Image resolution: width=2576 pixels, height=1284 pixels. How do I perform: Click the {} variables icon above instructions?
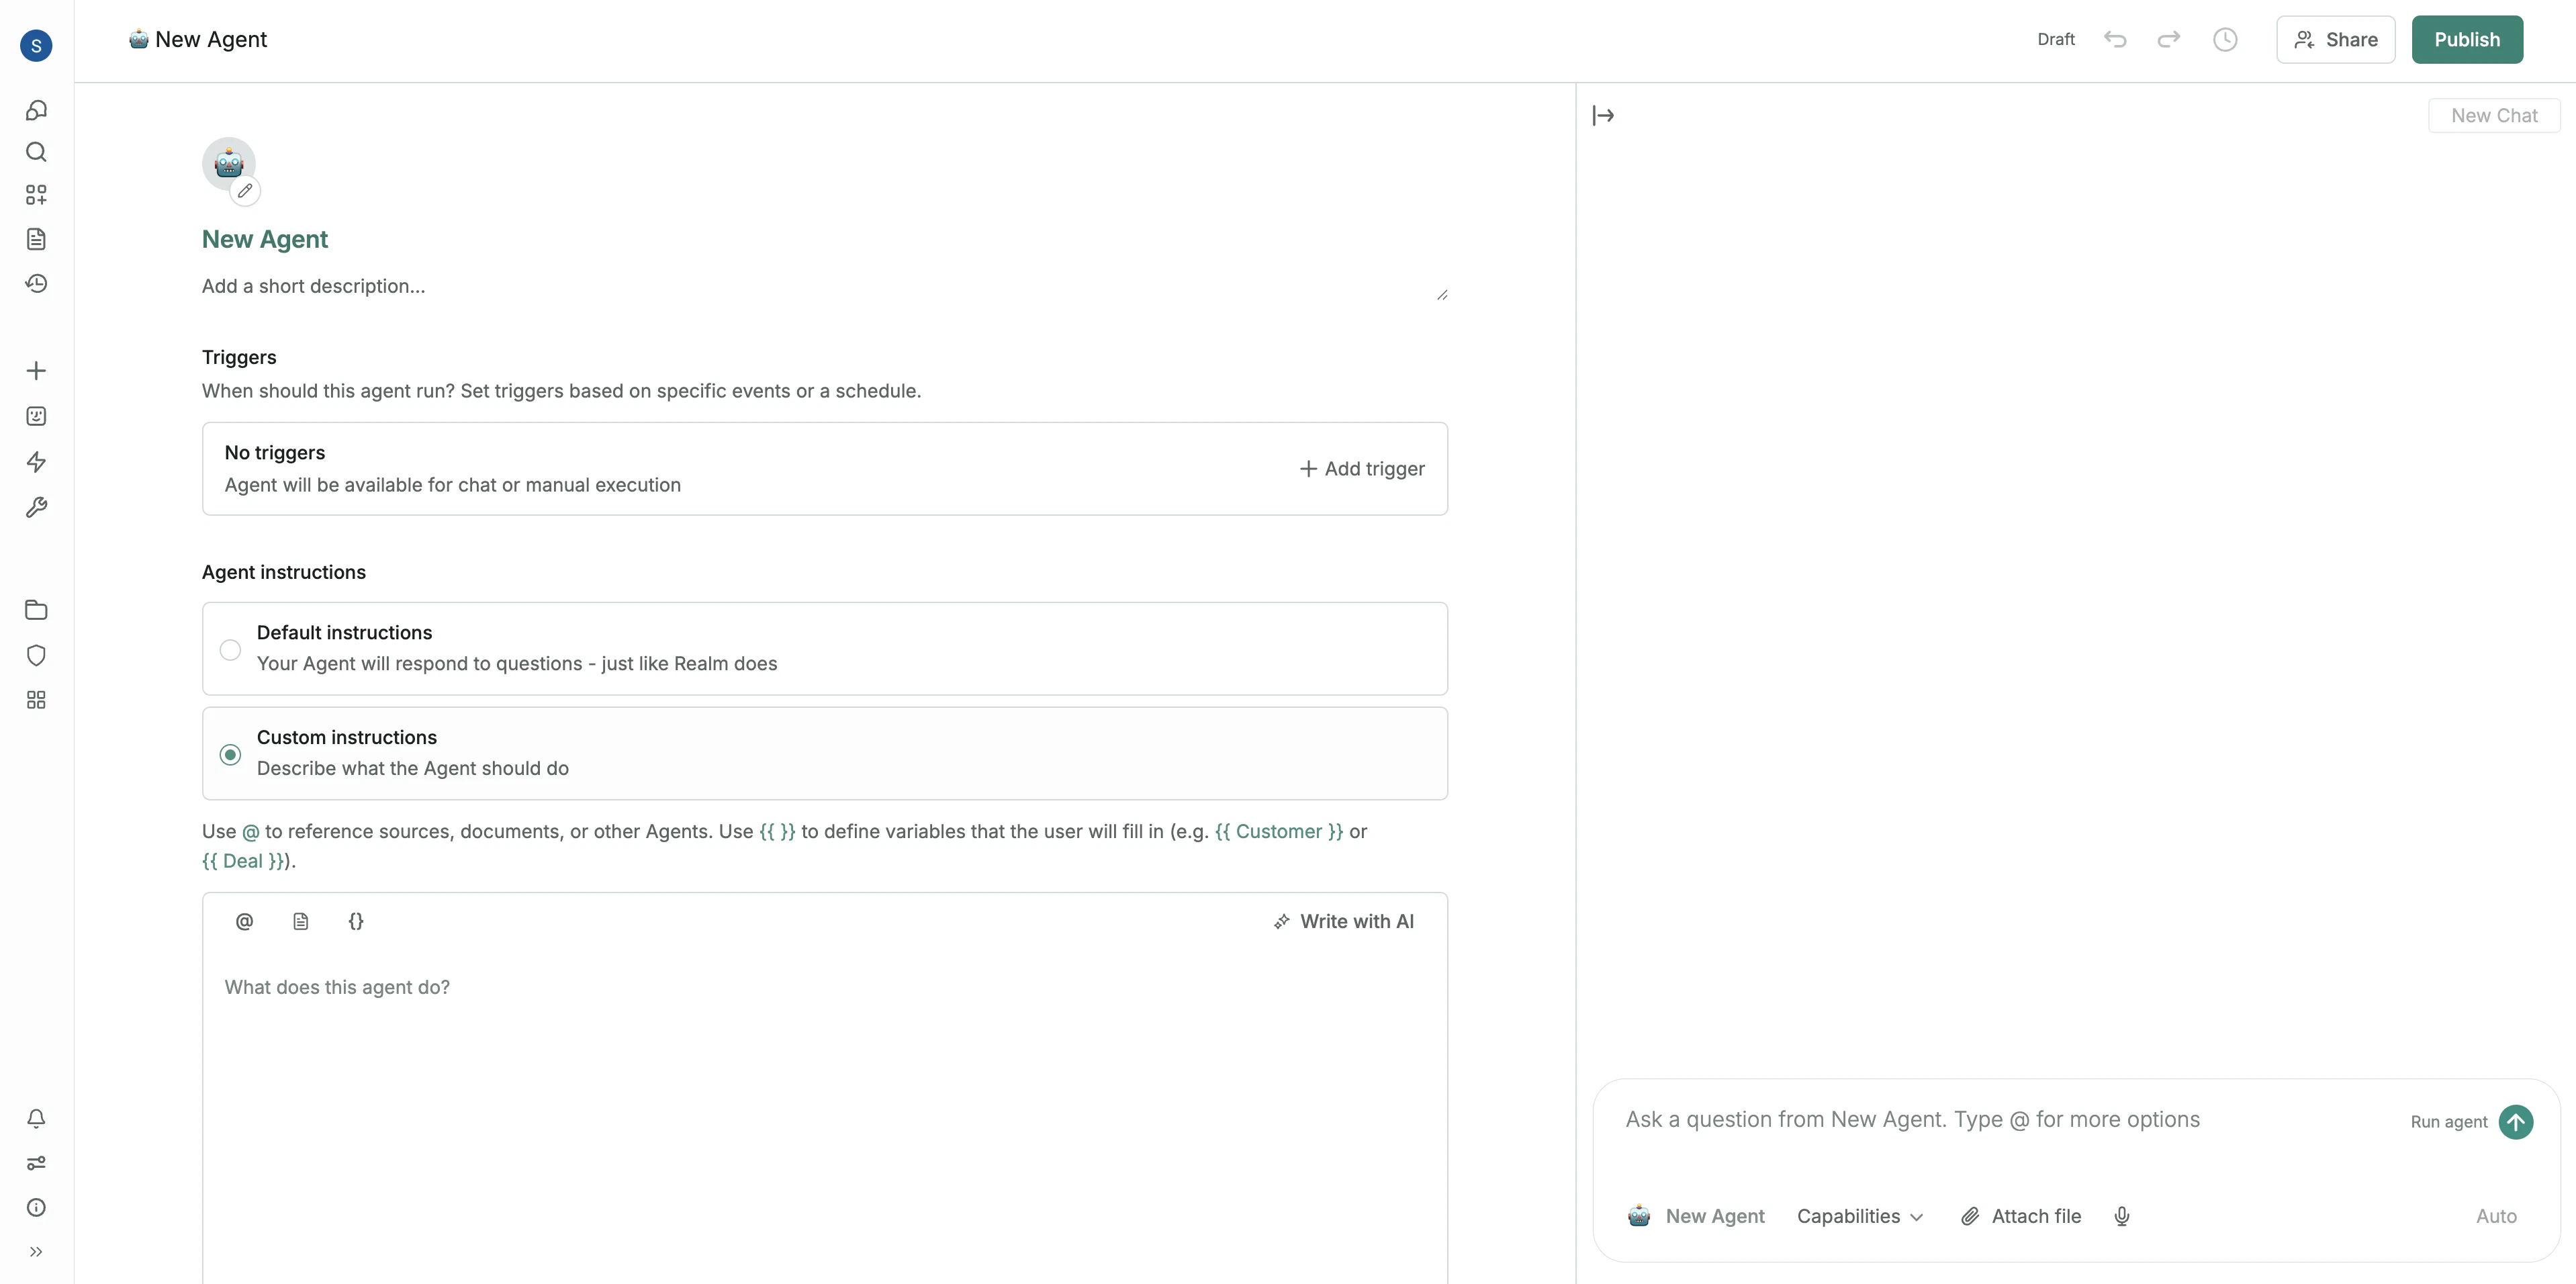pyautogui.click(x=356, y=921)
